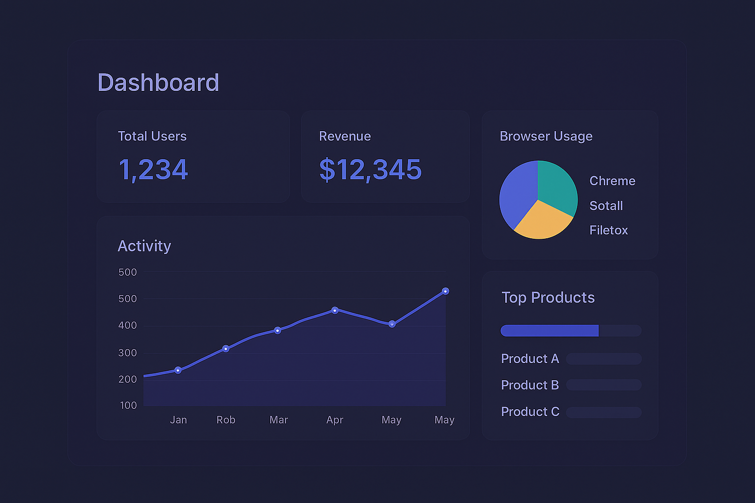Select the Apr peak data point
The width and height of the screenshot is (755, 503).
[335, 310]
